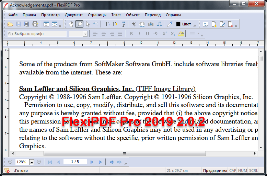Go to last page button
267x176 pixels.
pos(101,162)
